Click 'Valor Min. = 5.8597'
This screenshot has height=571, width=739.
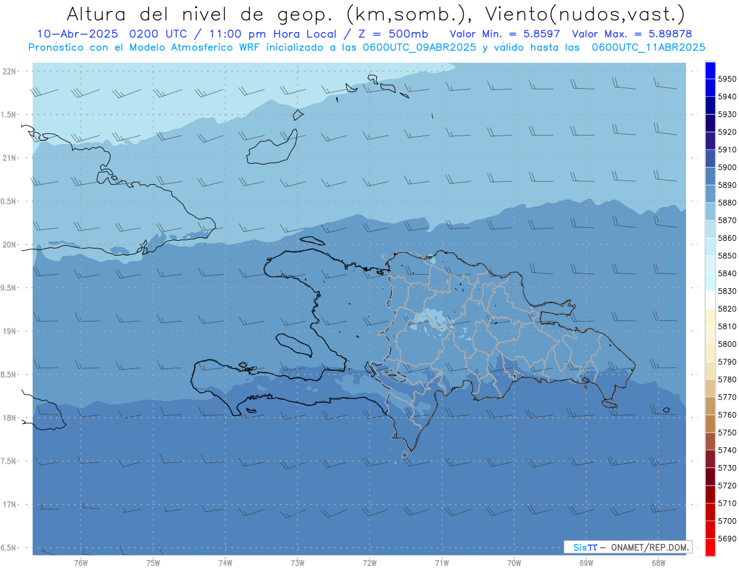point(504,34)
